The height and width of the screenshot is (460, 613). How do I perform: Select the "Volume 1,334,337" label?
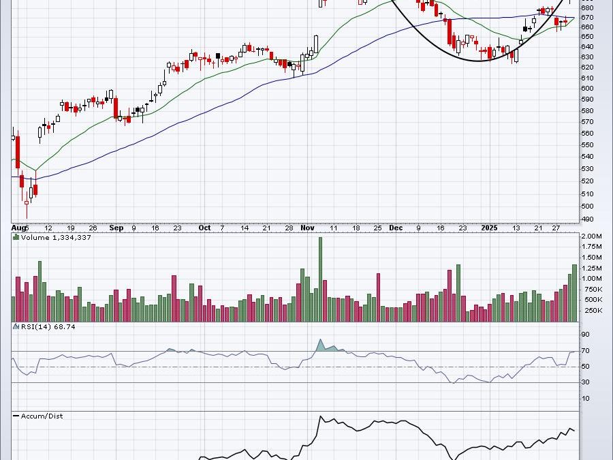click(x=56, y=237)
